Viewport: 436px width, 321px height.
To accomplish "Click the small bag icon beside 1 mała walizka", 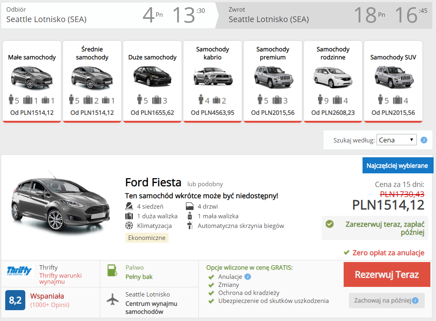I will (190, 216).
